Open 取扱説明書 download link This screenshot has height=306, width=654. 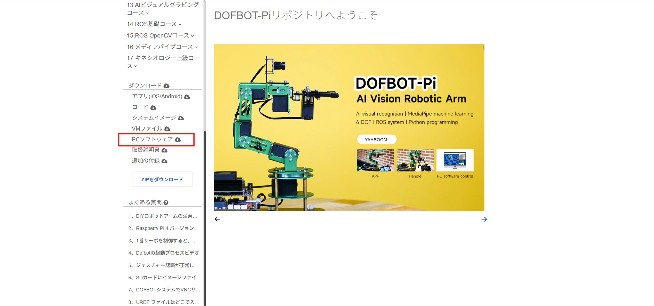click(146, 150)
